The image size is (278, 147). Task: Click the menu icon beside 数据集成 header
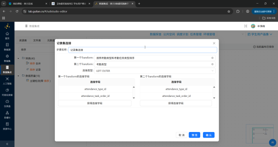[26, 26]
